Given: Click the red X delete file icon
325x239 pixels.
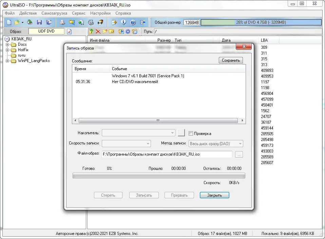Looking at the screenshot, I should coord(98,31).
